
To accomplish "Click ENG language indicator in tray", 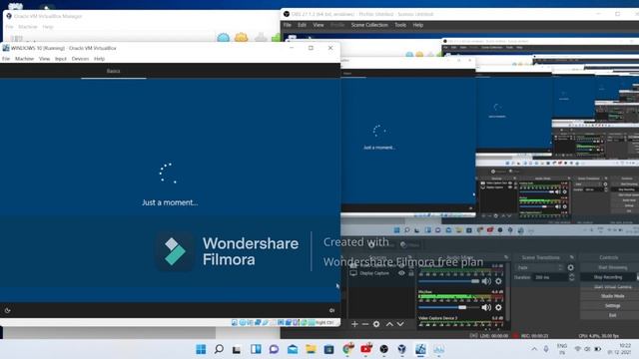I will pos(562,349).
